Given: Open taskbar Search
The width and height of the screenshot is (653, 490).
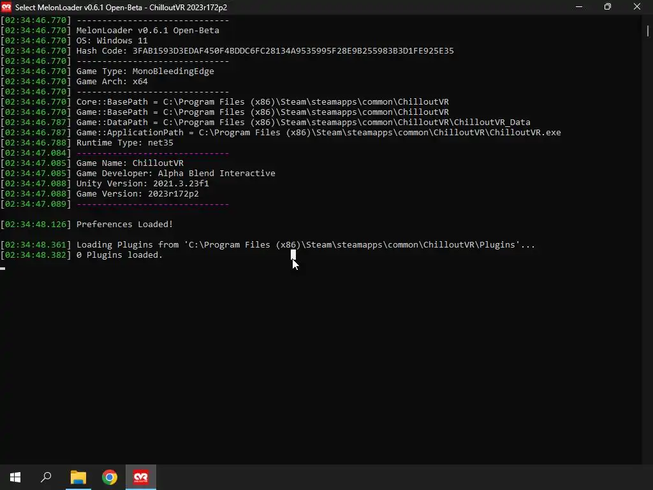Looking at the screenshot, I should pos(46,477).
